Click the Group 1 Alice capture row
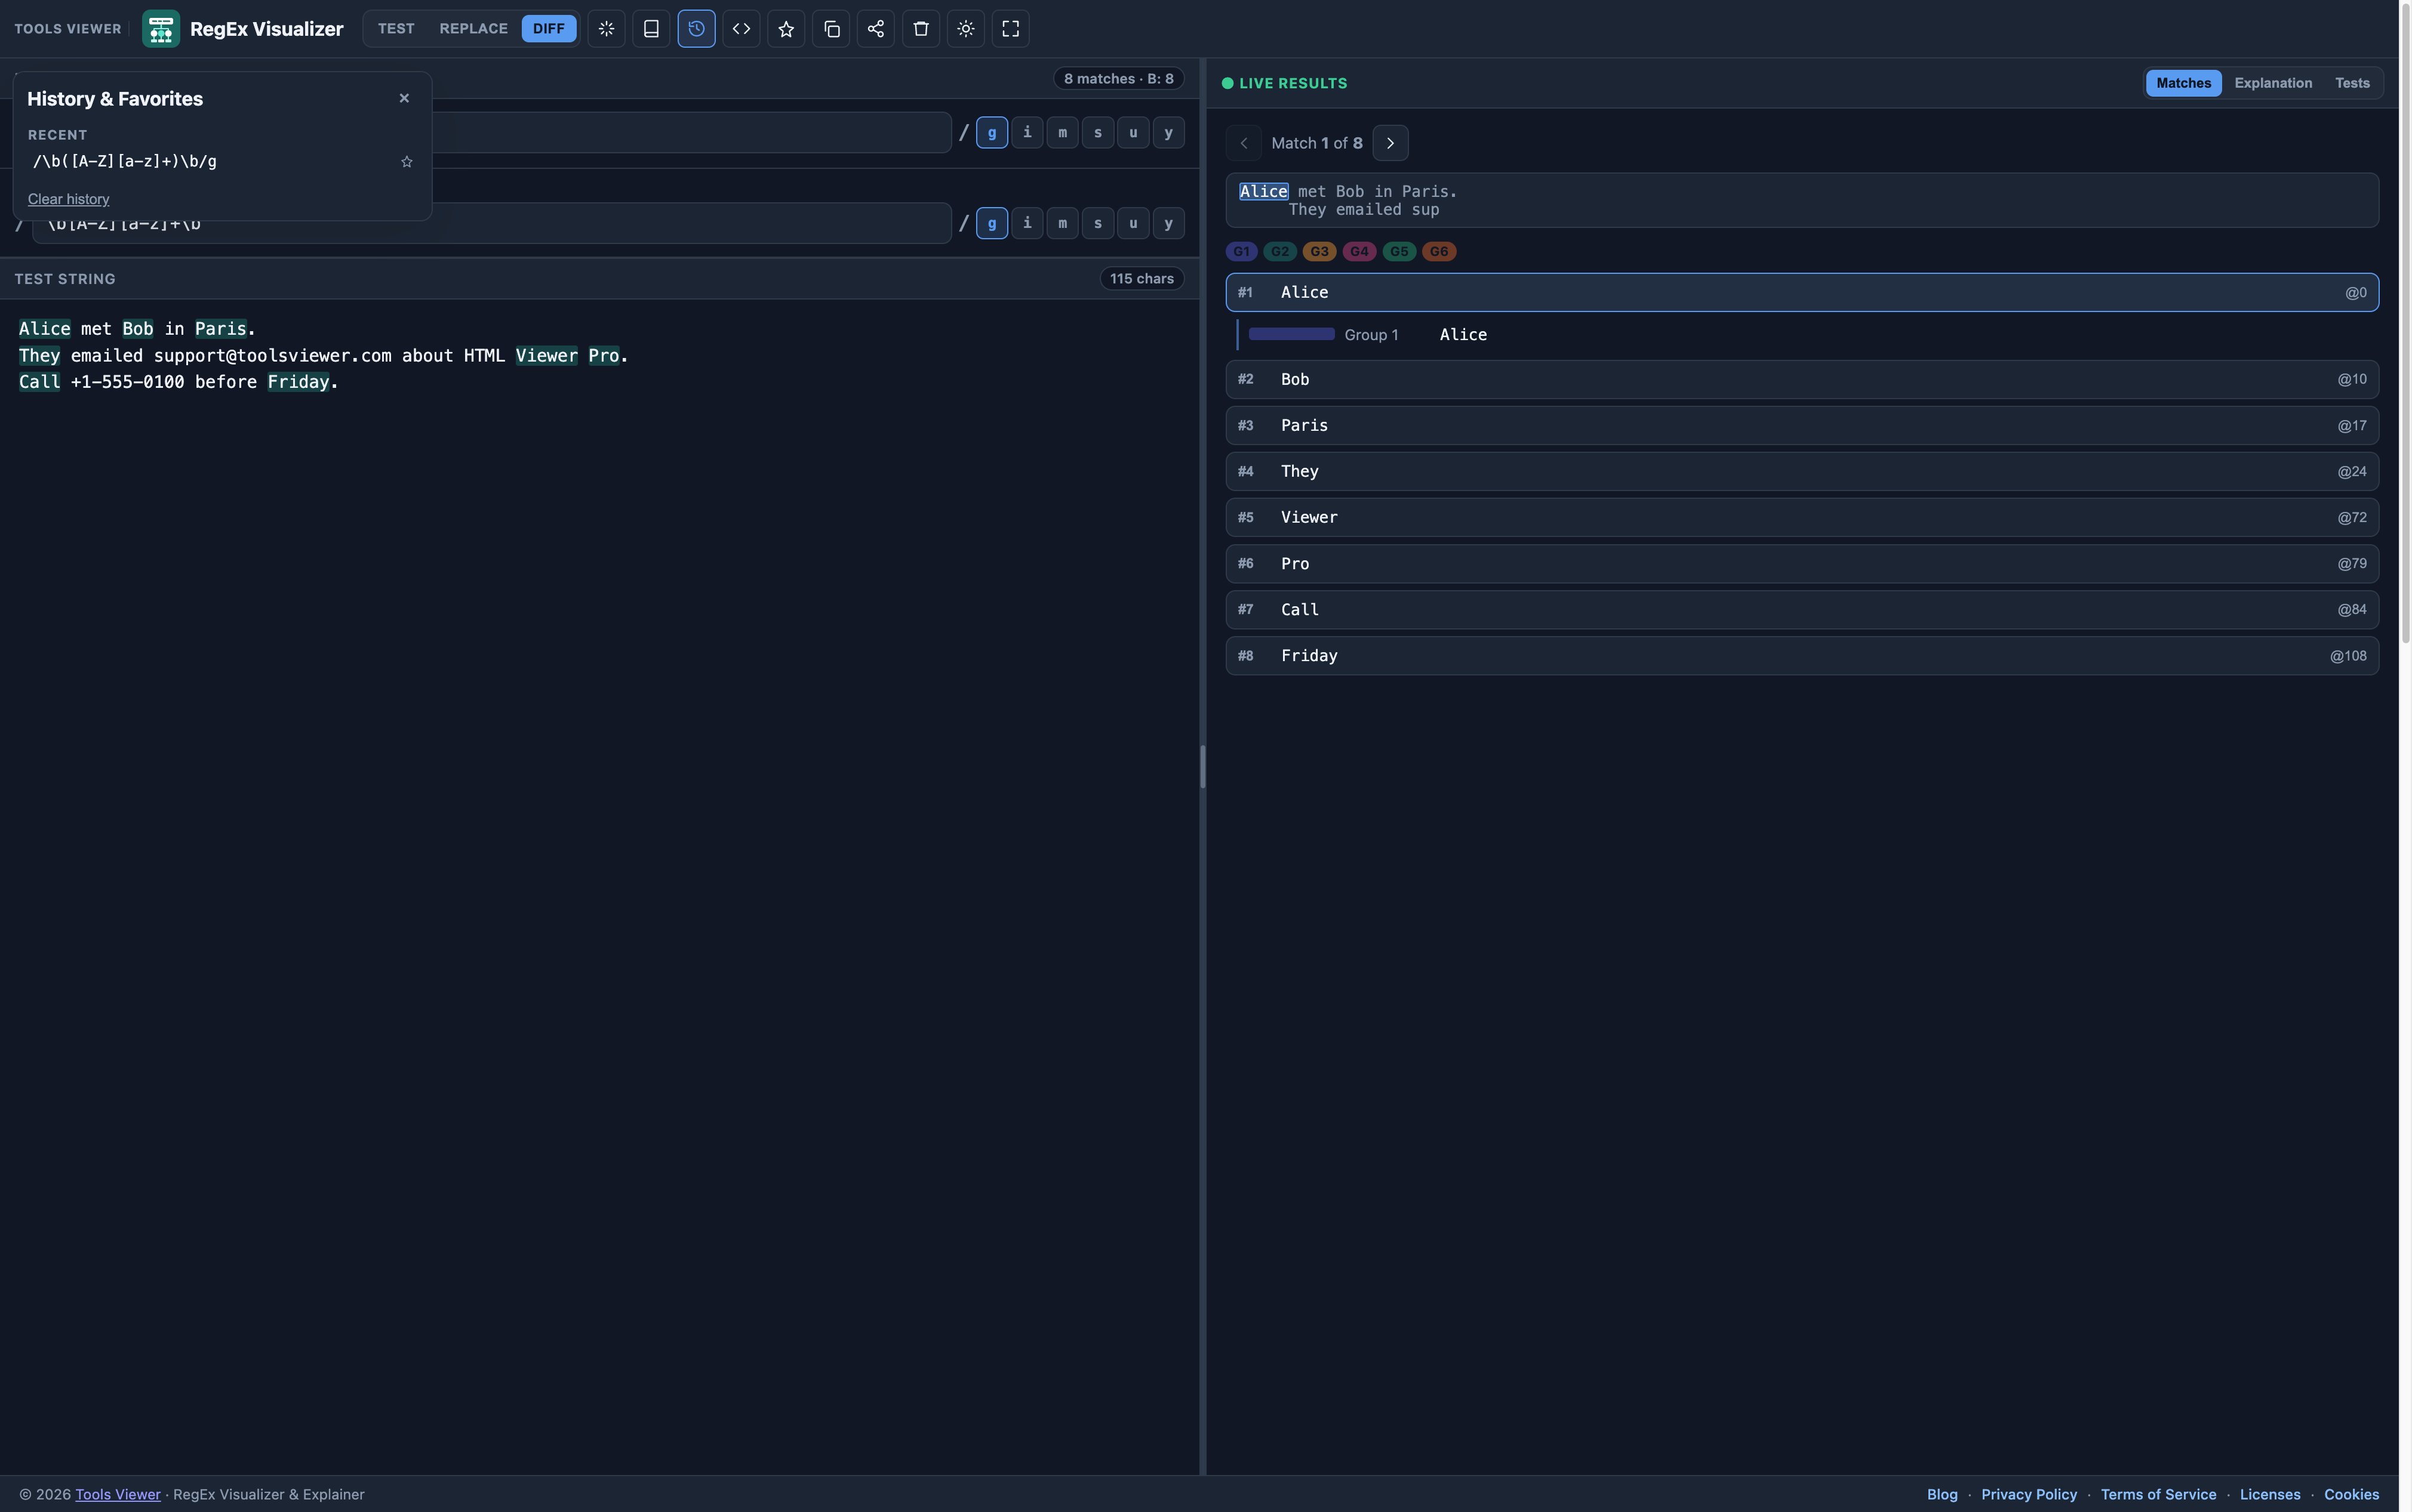 pyautogui.click(x=1807, y=335)
